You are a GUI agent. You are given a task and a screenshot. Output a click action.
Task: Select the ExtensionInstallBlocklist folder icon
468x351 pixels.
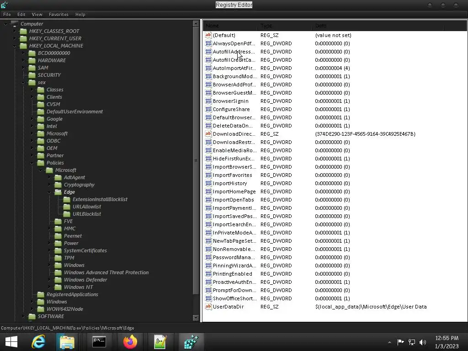click(67, 199)
